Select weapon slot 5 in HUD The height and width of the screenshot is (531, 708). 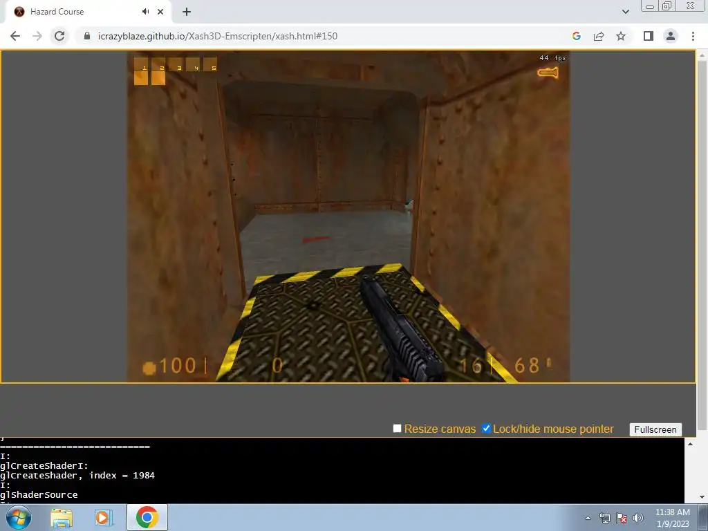(x=210, y=64)
